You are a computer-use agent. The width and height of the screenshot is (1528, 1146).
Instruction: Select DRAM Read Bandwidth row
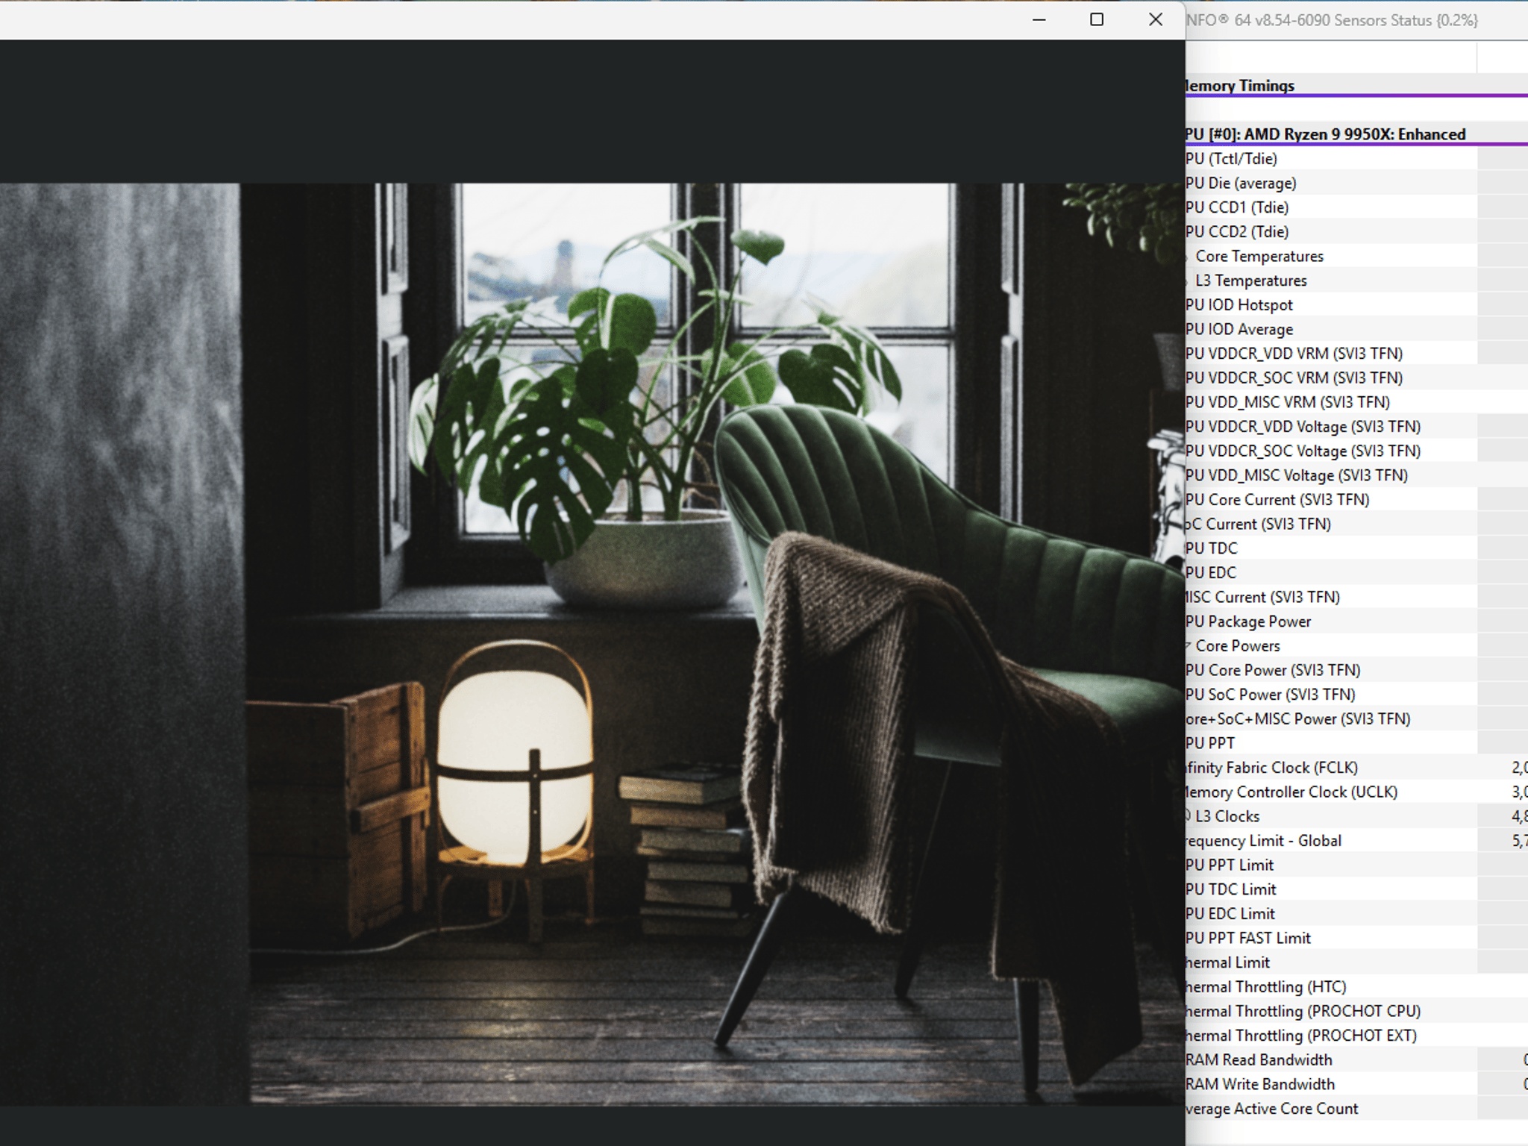[x=1356, y=1061]
